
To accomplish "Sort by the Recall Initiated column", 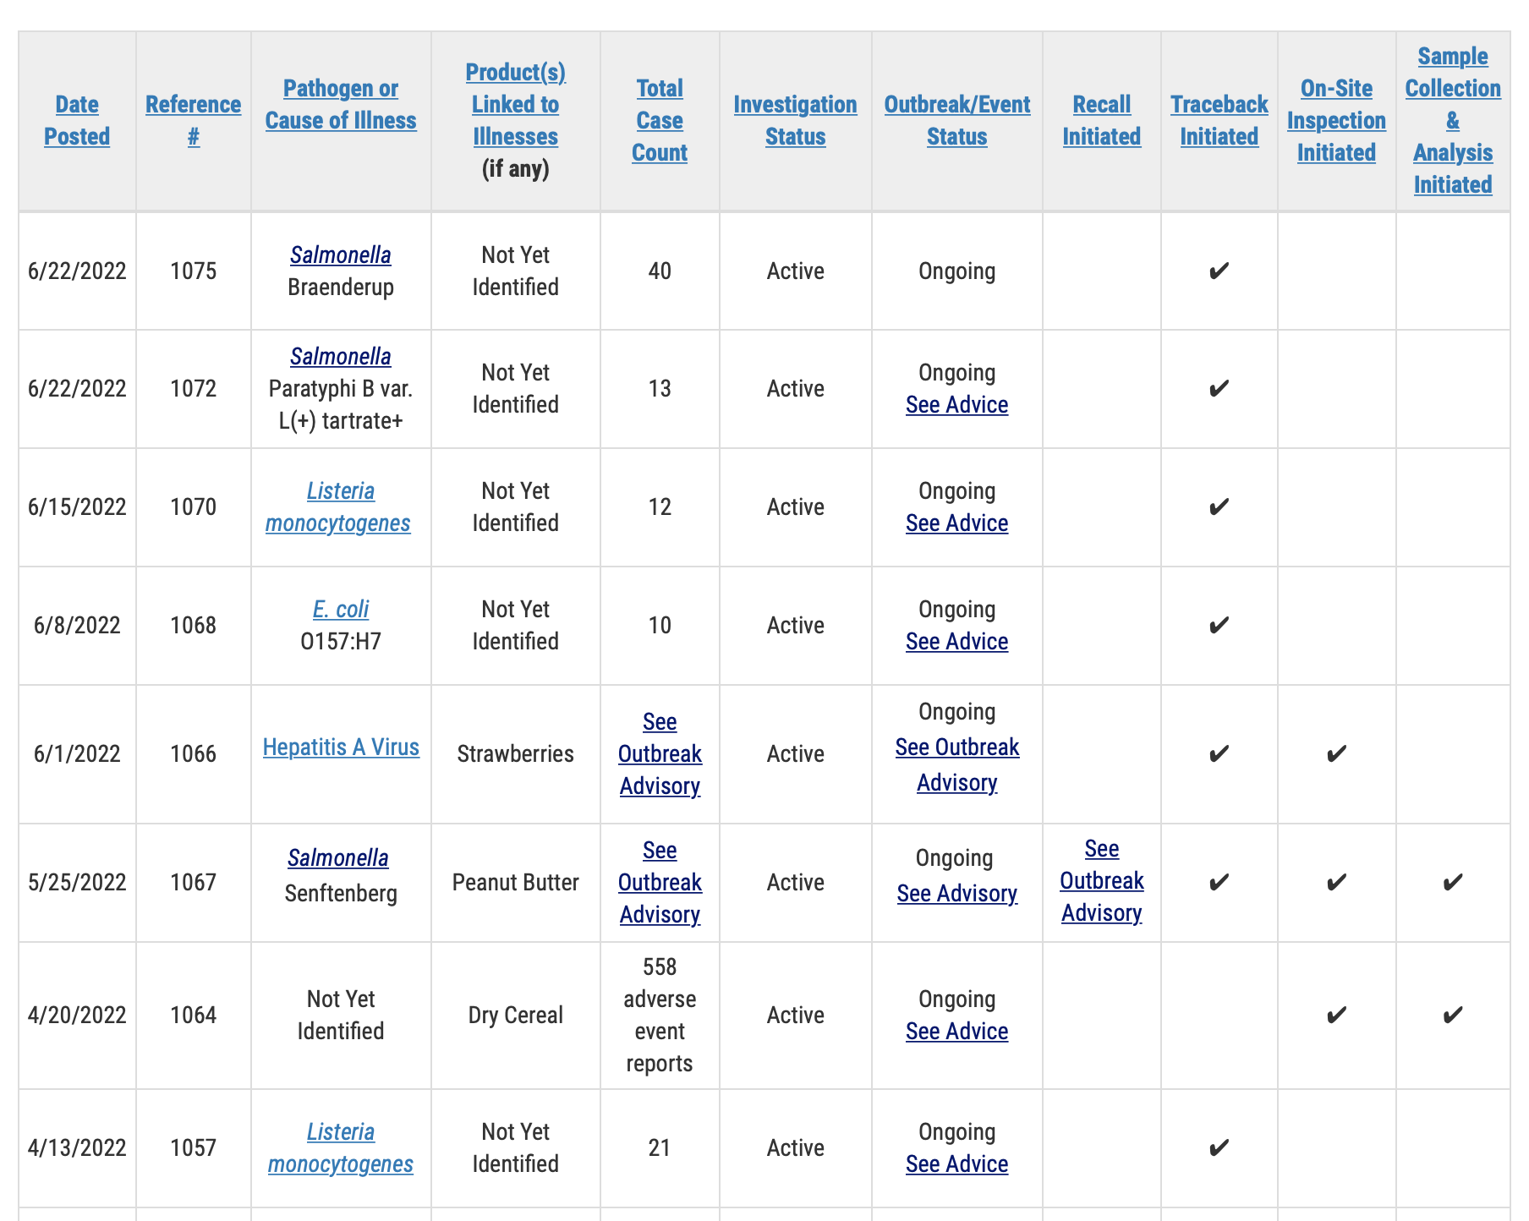I will (x=1101, y=120).
